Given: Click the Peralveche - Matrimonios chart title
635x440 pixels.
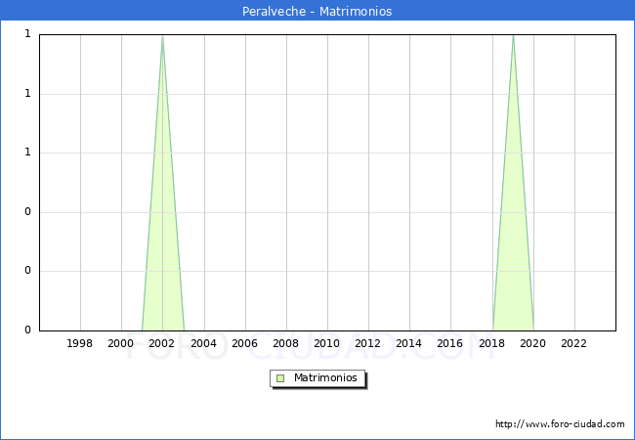Looking at the screenshot, I should coord(317,12).
